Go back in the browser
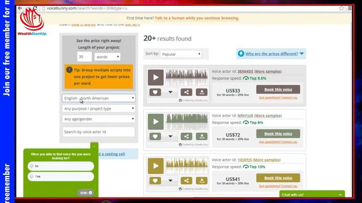362x203 pixels. pyautogui.click(x=20, y=8)
